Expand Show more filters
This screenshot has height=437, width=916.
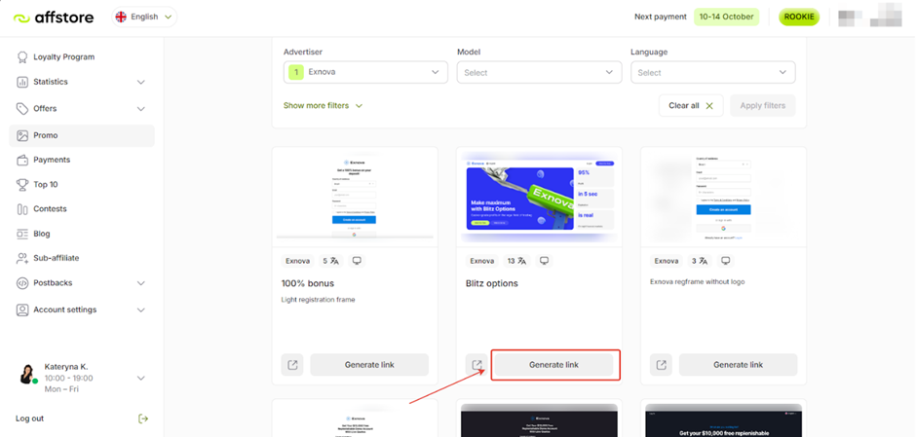coord(323,105)
